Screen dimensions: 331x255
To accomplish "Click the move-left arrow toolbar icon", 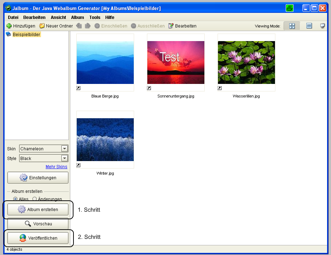I will tap(79, 26).
